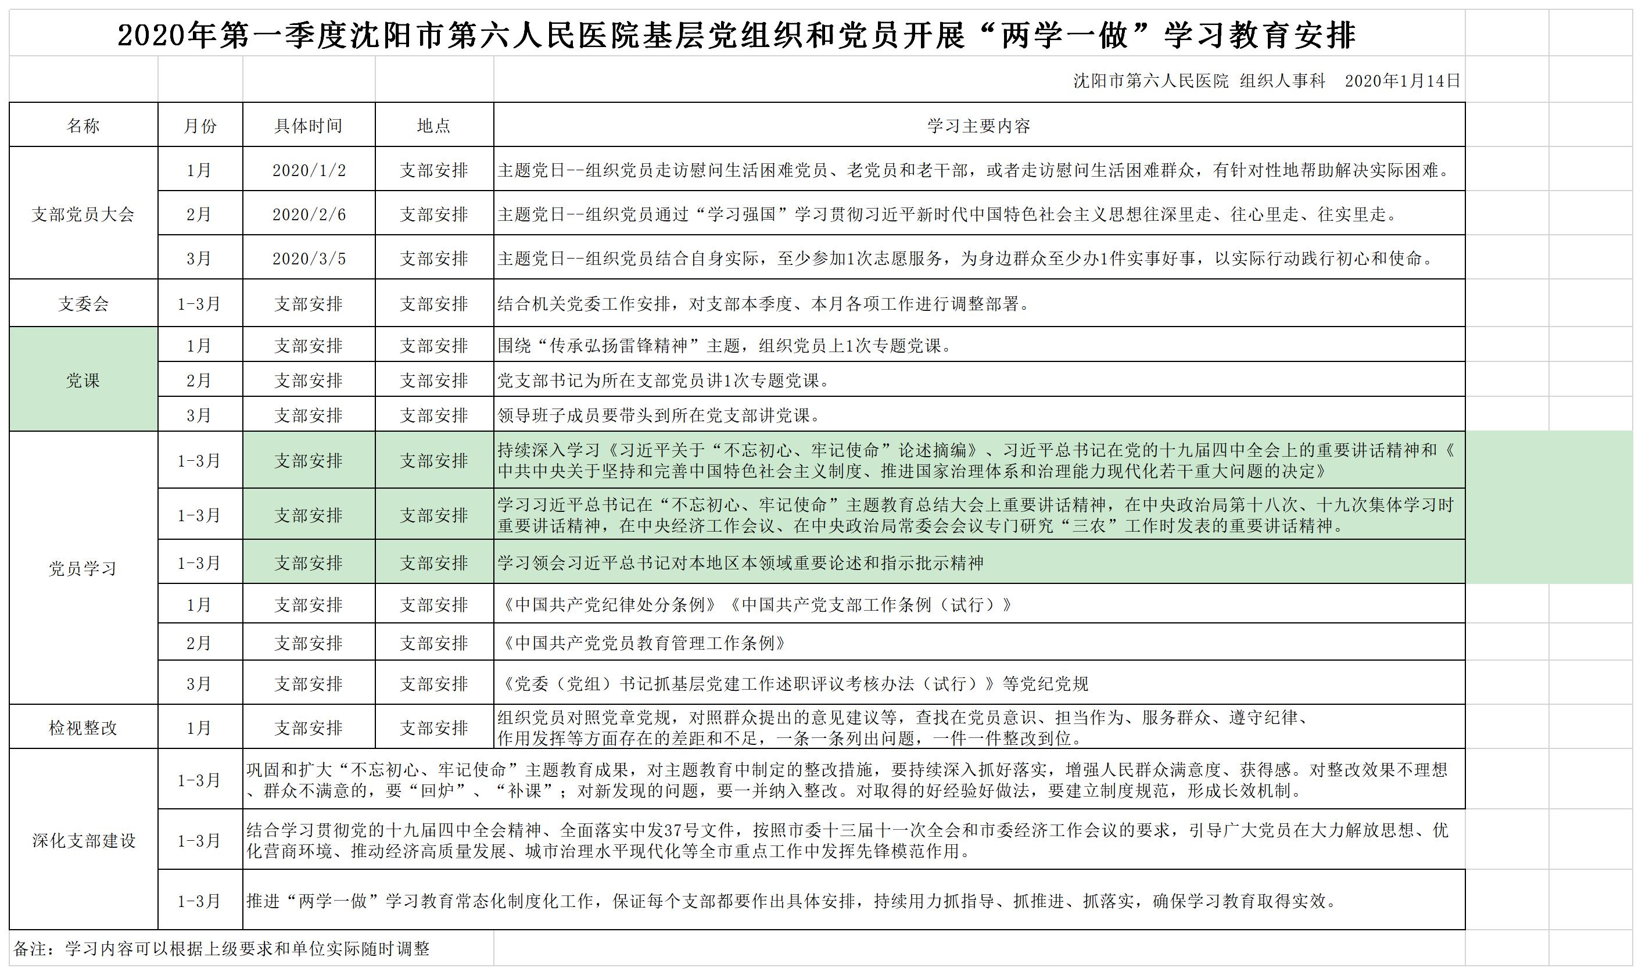Click the date cell 2020/3/5
The image size is (1642, 975).
click(309, 258)
